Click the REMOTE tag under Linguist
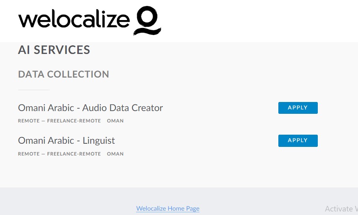This screenshot has width=358, height=215. [x=29, y=154]
